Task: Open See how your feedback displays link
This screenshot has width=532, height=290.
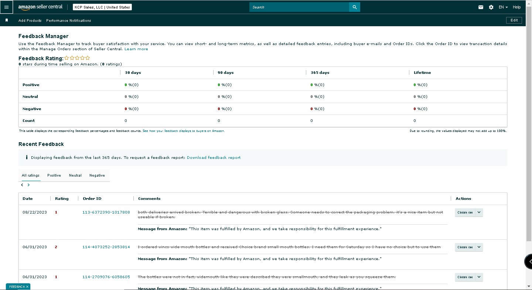Action: (x=183, y=131)
